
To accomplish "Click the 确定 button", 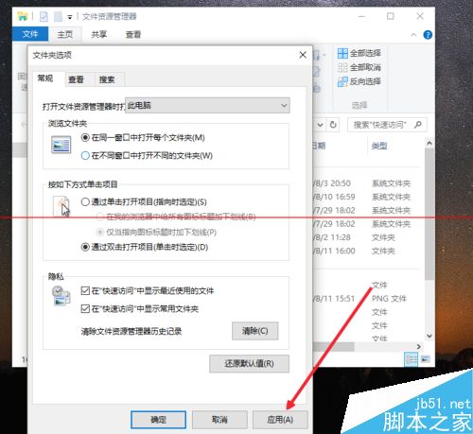I will pos(158,420).
